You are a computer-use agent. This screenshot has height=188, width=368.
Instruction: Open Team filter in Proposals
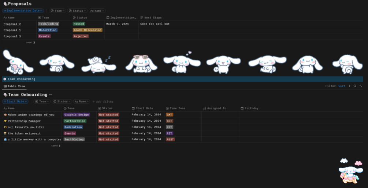(x=57, y=11)
